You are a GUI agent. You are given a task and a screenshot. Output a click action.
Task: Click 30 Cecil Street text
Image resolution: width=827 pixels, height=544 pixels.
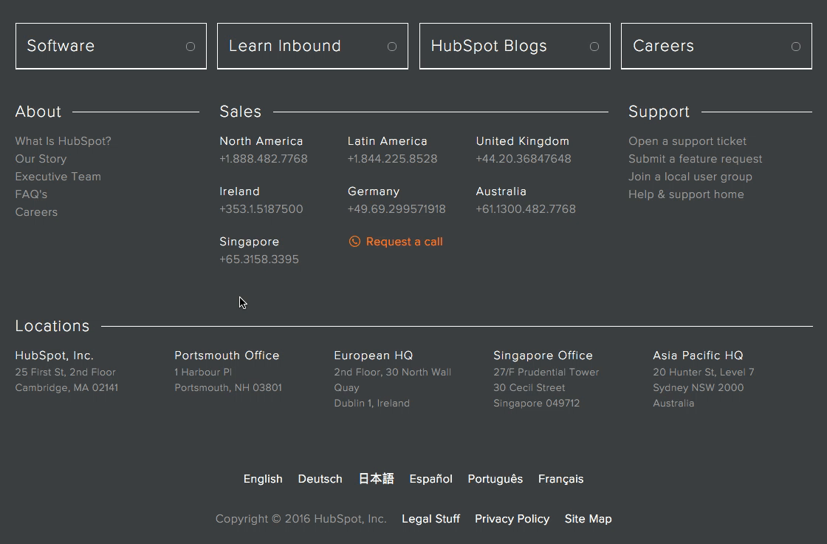529,387
